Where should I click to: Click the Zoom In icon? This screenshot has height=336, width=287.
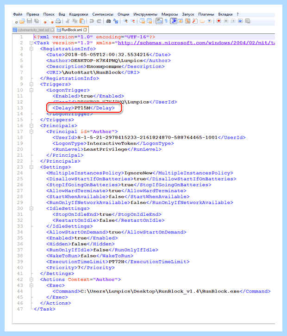125,21
